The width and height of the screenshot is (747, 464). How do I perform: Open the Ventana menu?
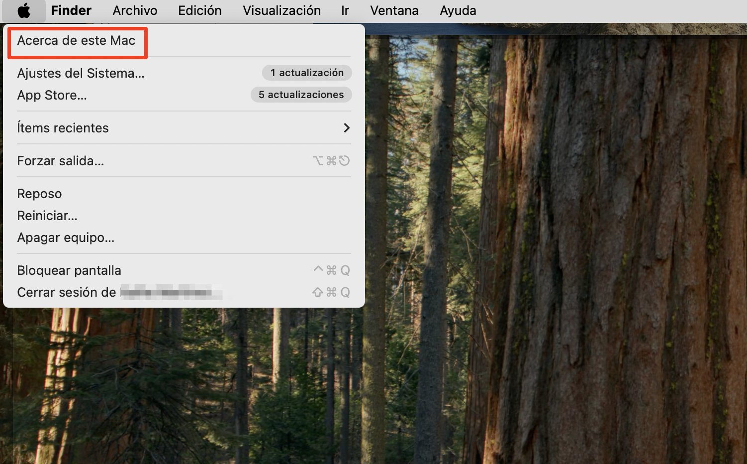point(393,10)
